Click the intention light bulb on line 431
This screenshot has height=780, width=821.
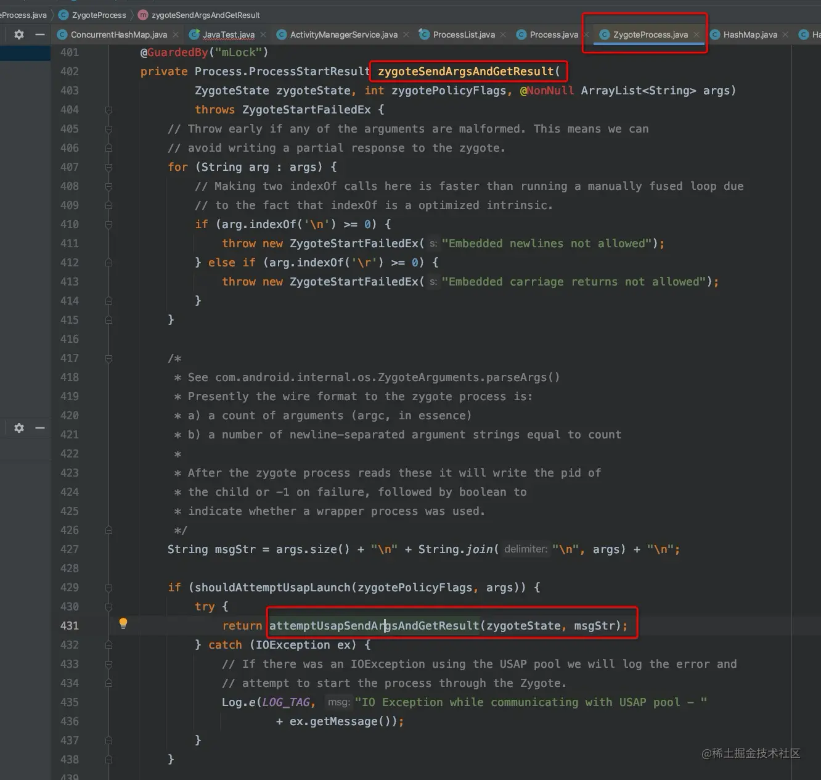pyautogui.click(x=123, y=623)
